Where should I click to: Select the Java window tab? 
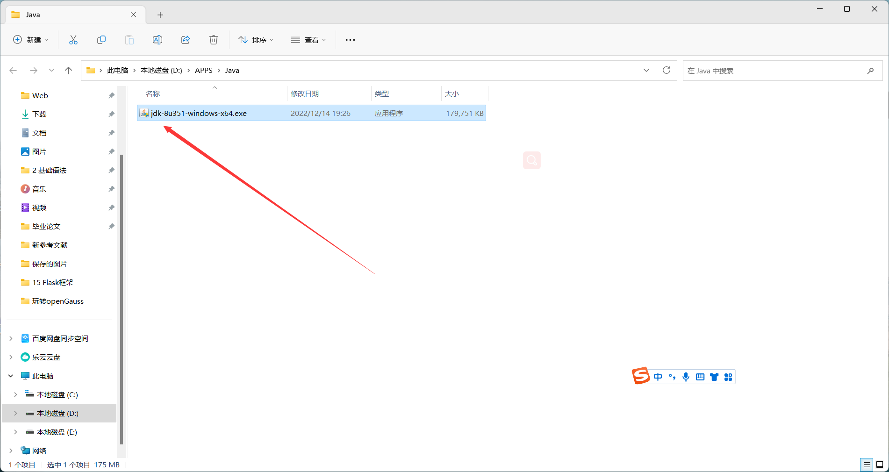[75, 14]
